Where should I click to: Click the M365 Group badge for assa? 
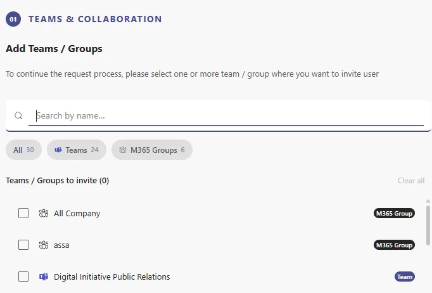click(394, 245)
